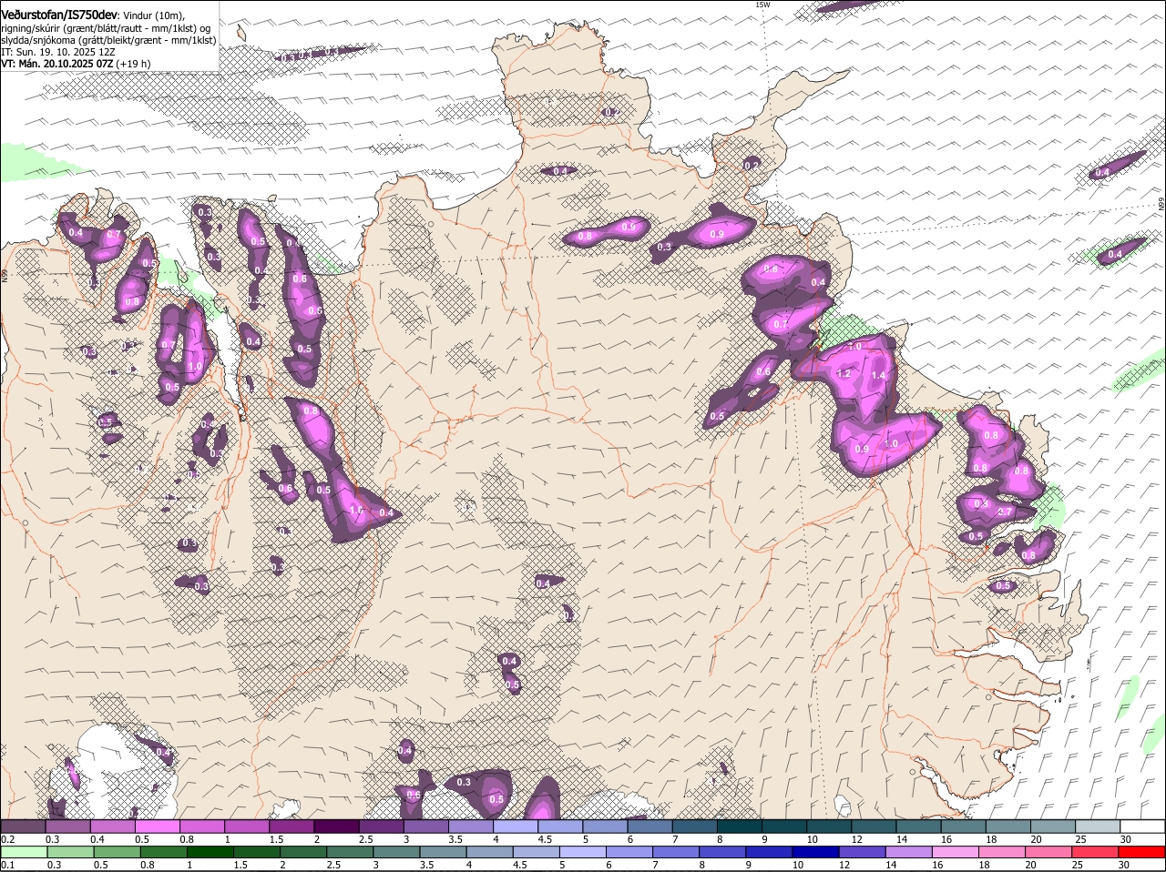Click the VT: Mán. 20.10.2025 07Z valid time
The height and width of the screenshot is (872, 1166).
pyautogui.click(x=56, y=64)
